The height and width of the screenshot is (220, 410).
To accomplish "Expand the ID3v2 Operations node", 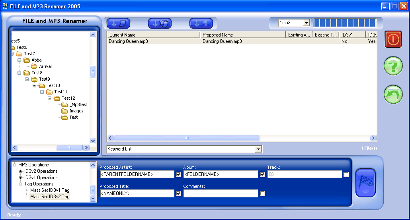I will (20, 171).
